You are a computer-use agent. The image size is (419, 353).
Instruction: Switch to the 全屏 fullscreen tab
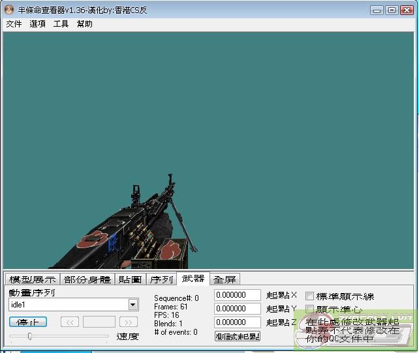[225, 279]
